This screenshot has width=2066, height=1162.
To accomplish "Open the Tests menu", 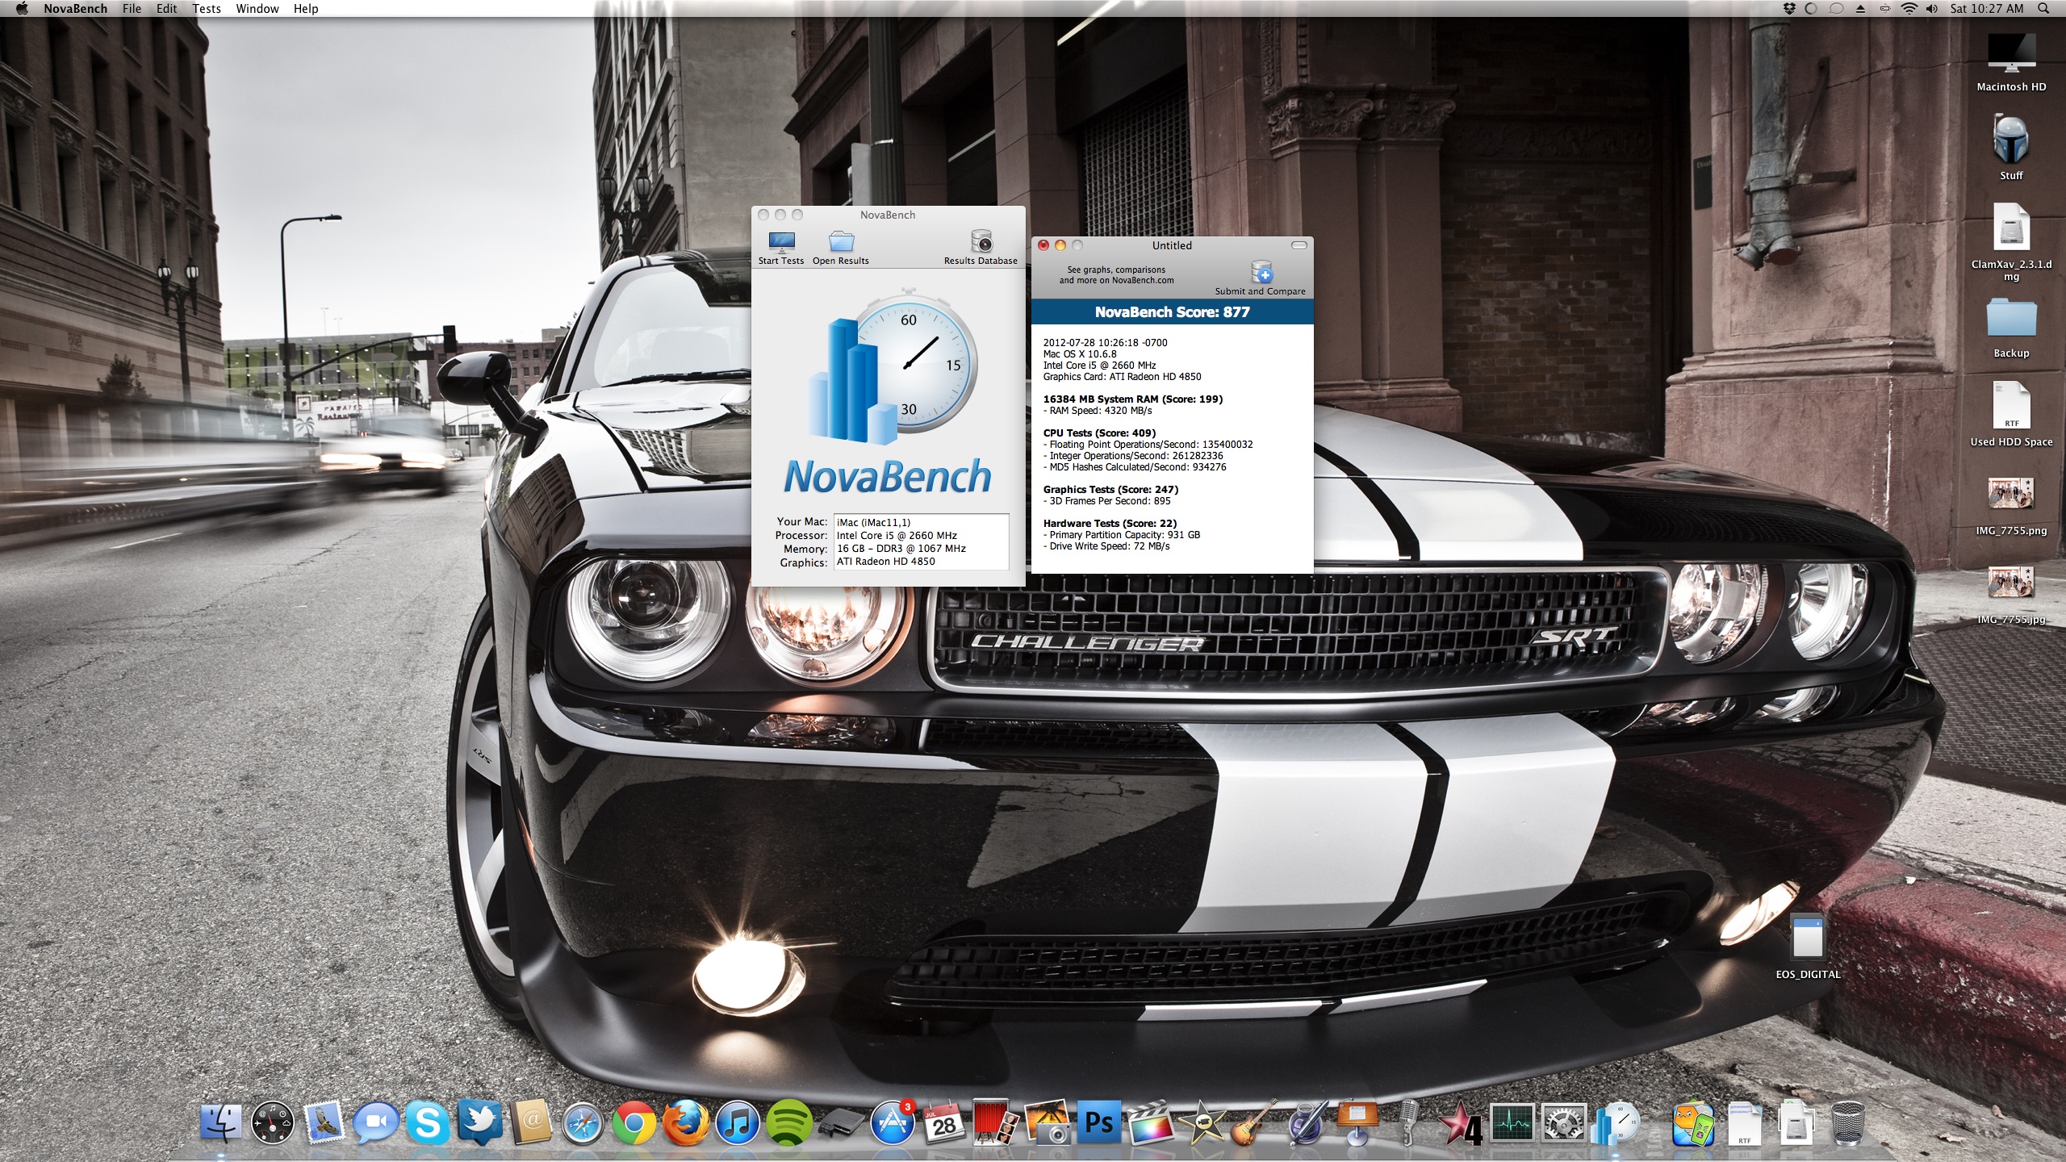I will pyautogui.click(x=207, y=9).
